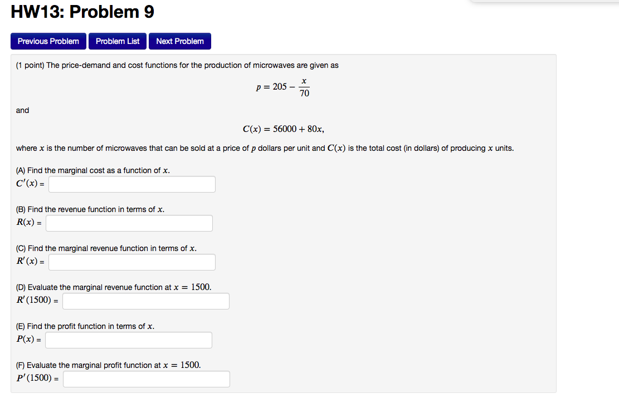Screen dimensions: 619x403
Task: Advance using the Next Problem button
Action: coord(179,41)
